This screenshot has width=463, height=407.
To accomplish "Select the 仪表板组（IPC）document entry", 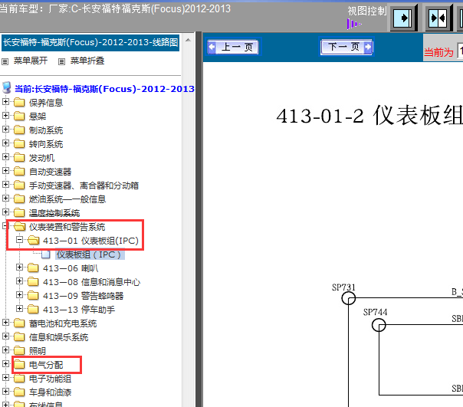I will (90, 254).
